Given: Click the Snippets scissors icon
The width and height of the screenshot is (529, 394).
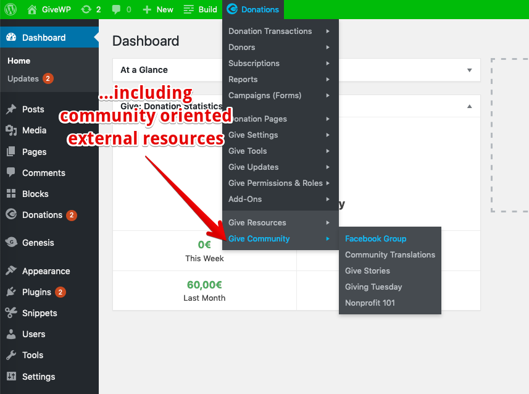Looking at the screenshot, I should coord(11,312).
